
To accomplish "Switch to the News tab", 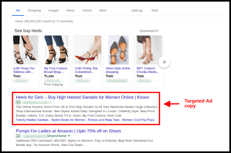I will point(70,11).
